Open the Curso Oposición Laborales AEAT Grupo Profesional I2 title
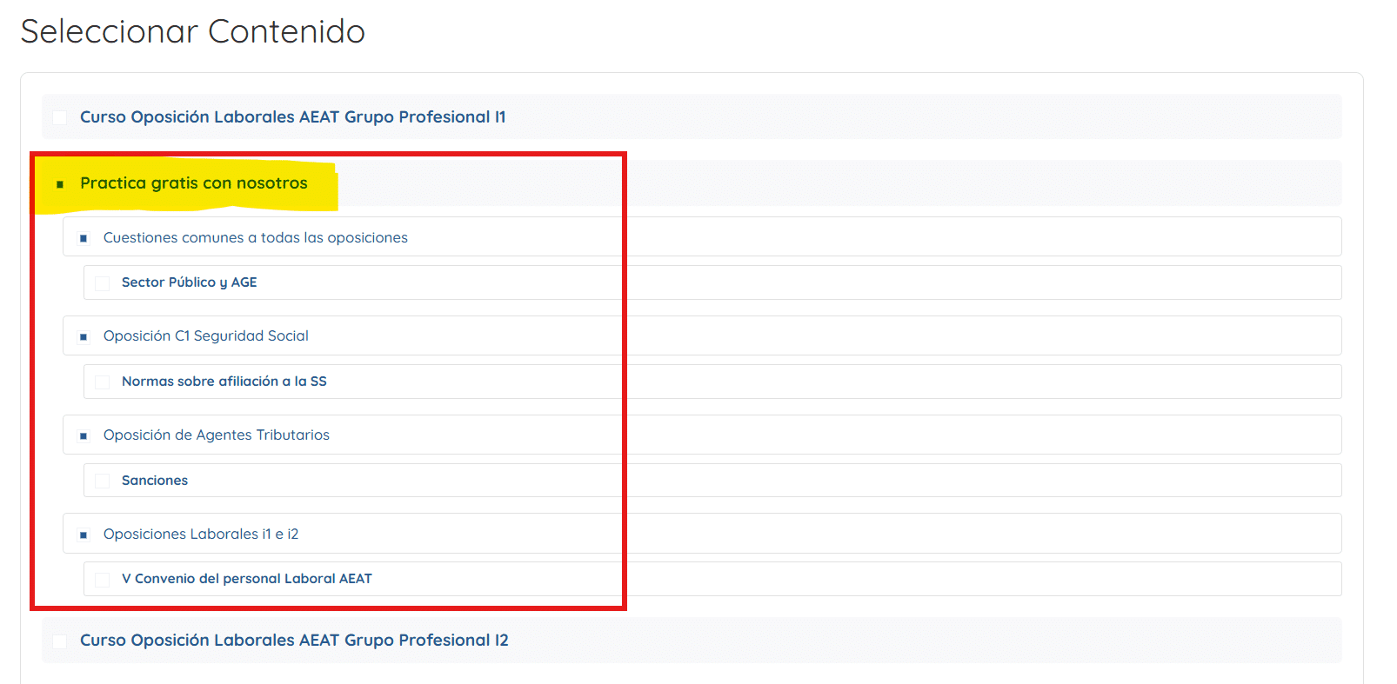This screenshot has height=684, width=1397. (x=294, y=641)
